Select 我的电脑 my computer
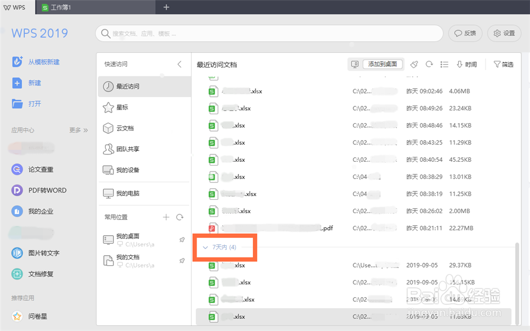Image resolution: width=530 pixels, height=331 pixels. (x=145, y=194)
